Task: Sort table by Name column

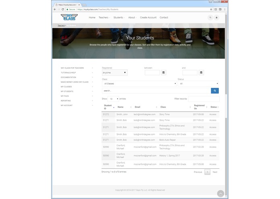Action: click(x=124, y=107)
